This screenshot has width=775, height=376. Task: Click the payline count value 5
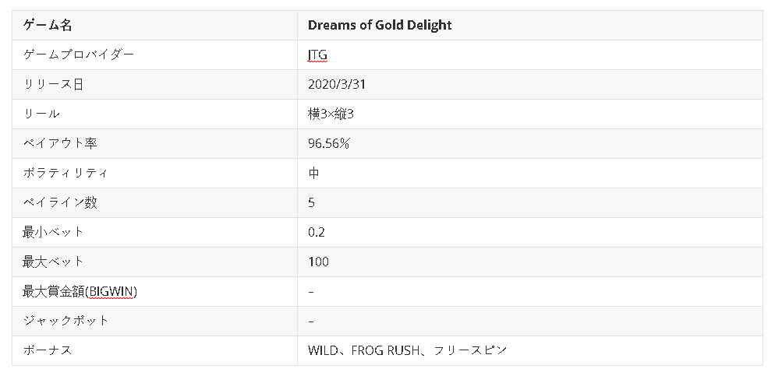[312, 202]
